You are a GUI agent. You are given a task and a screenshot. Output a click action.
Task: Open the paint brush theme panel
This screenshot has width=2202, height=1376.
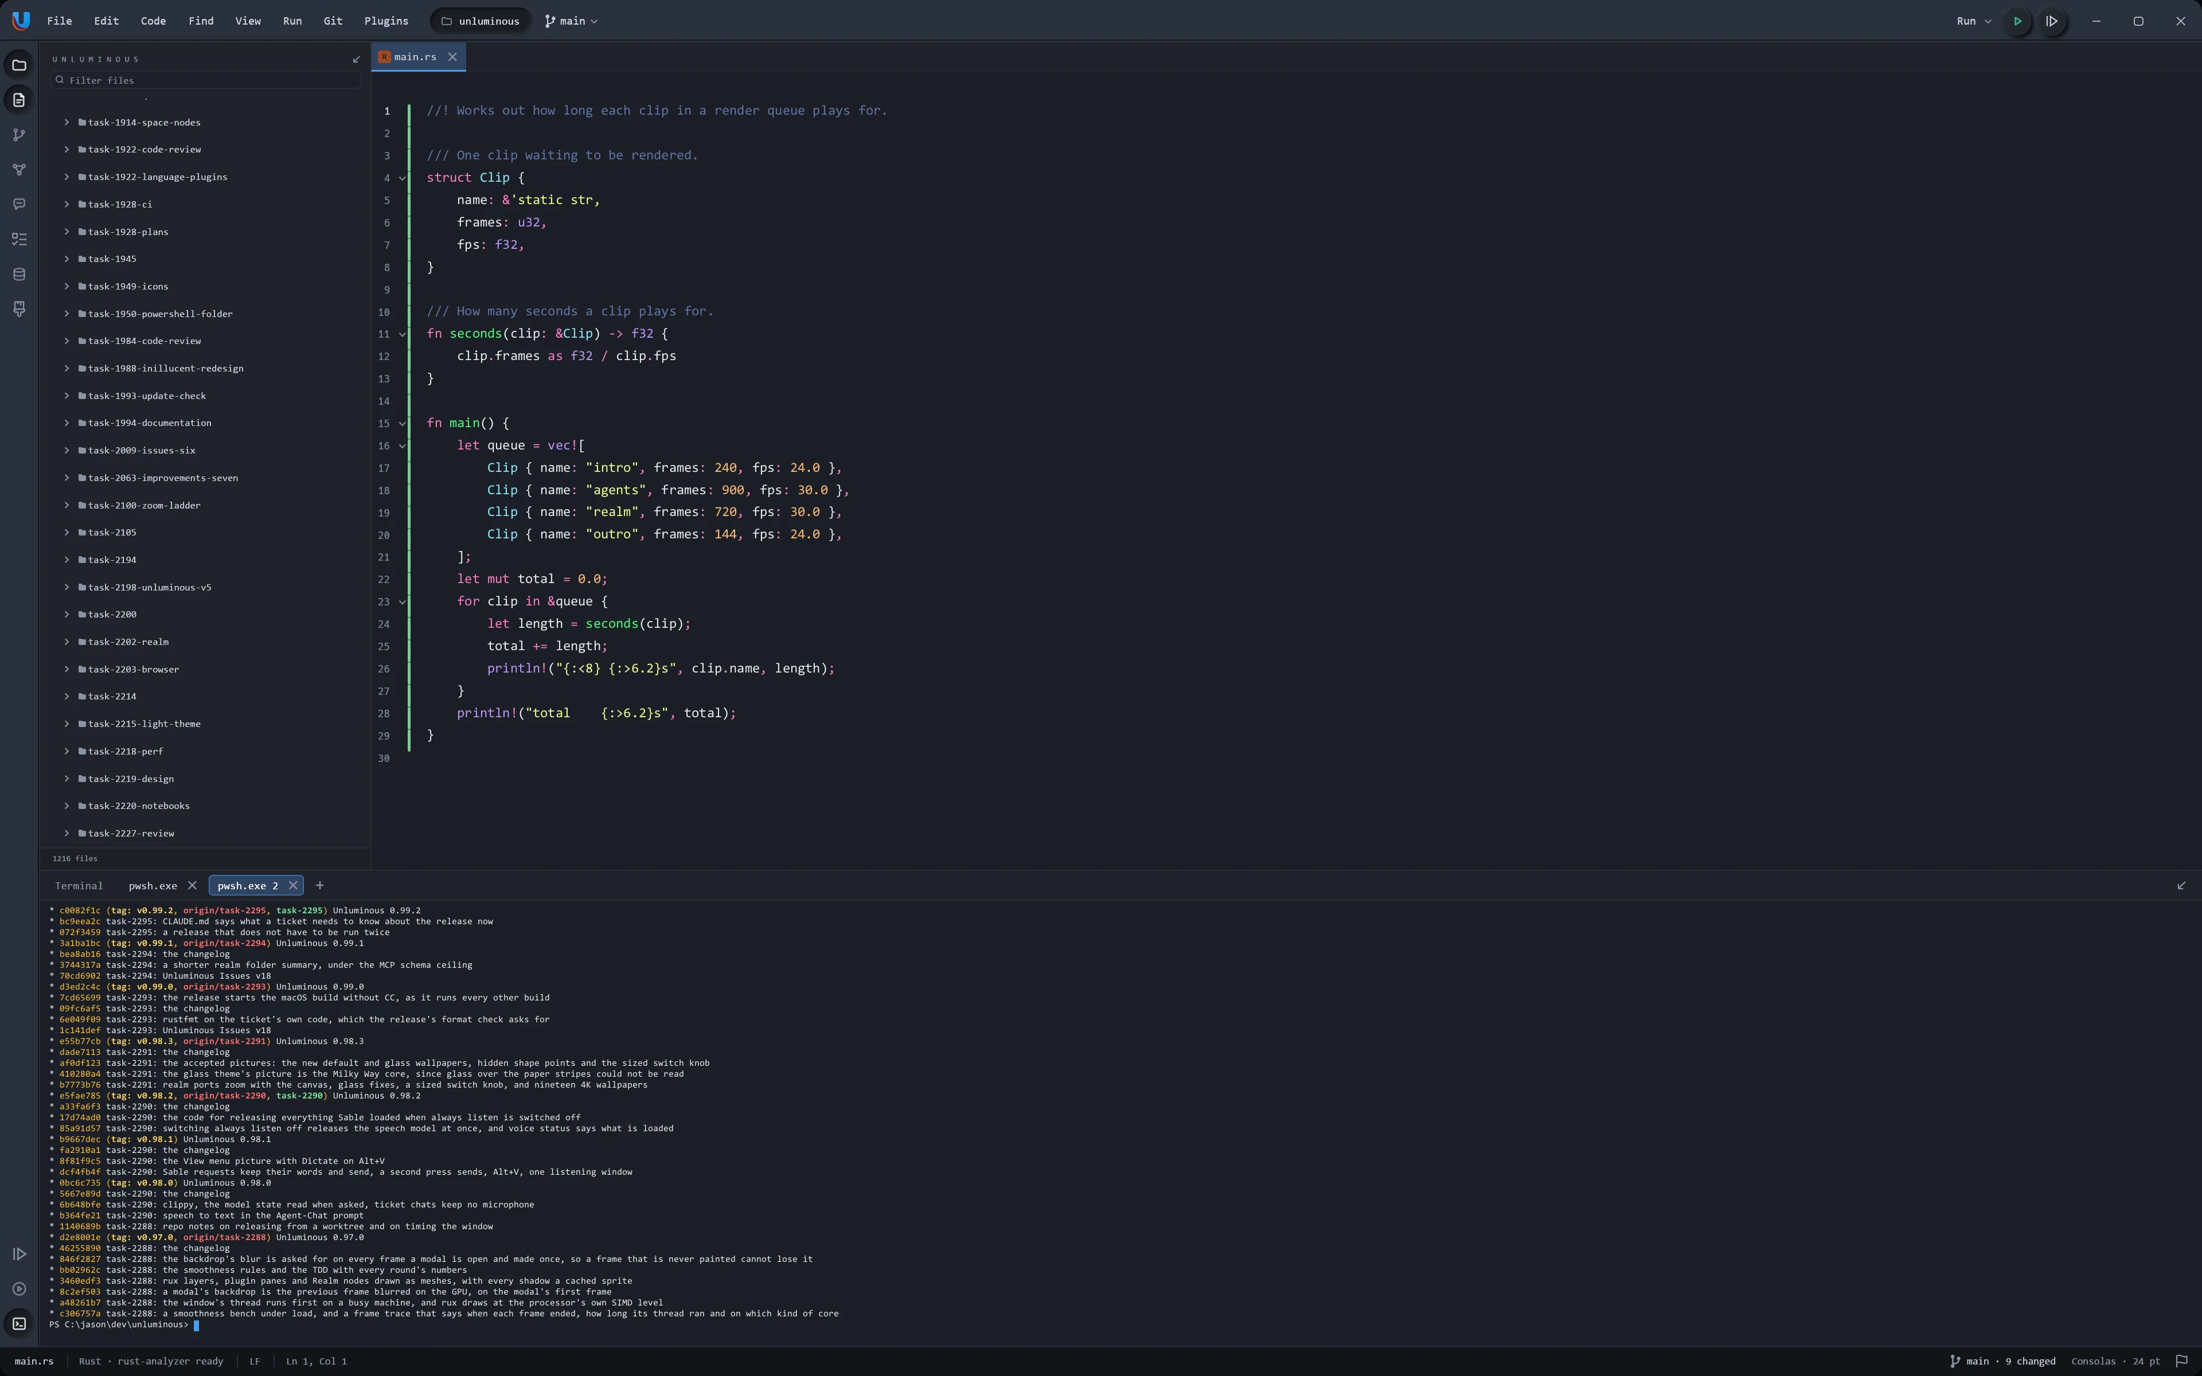pyautogui.click(x=19, y=310)
